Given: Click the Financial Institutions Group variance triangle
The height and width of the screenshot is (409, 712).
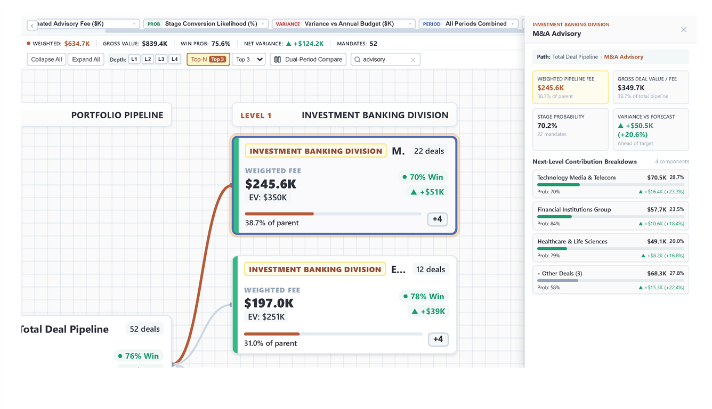Looking at the screenshot, I should click(x=641, y=224).
